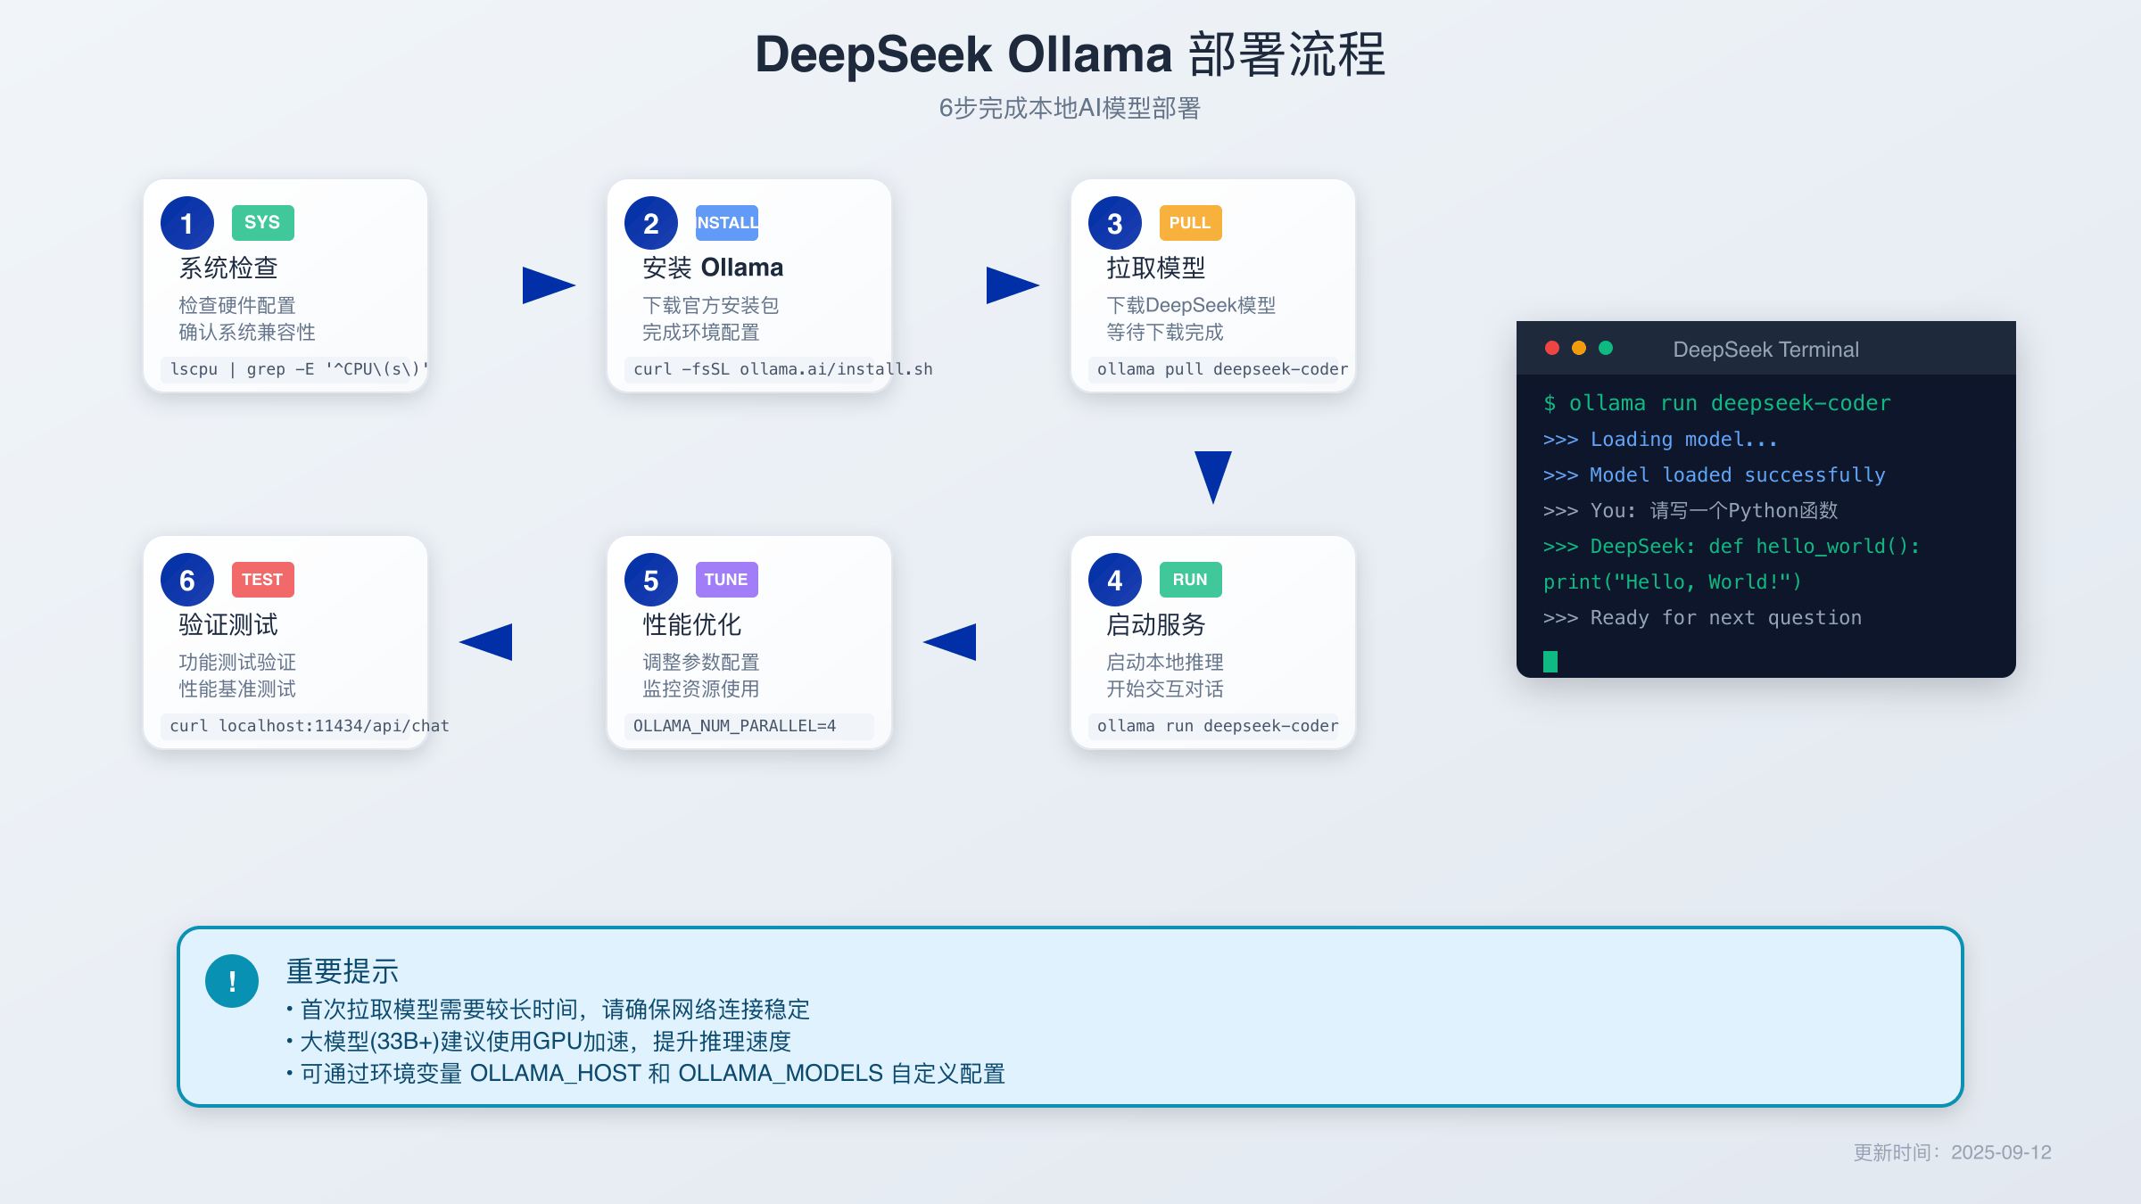Click the 'Ready for next question' line

point(1702,617)
